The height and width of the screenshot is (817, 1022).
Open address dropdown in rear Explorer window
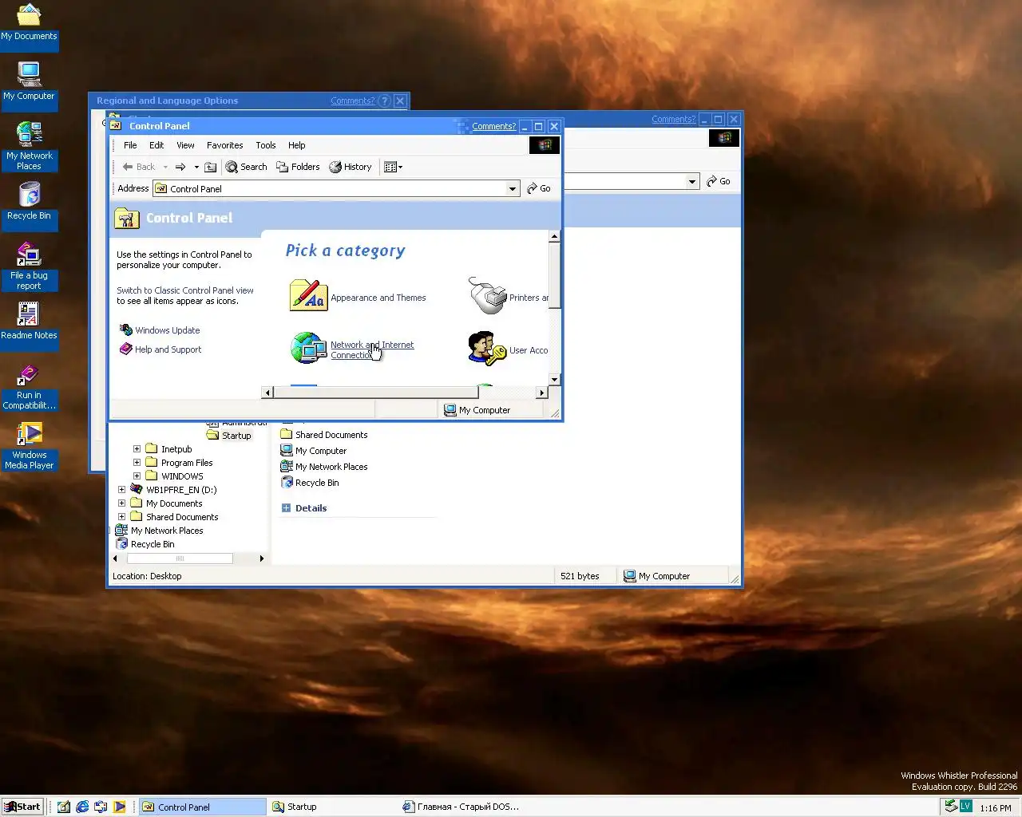pyautogui.click(x=692, y=181)
